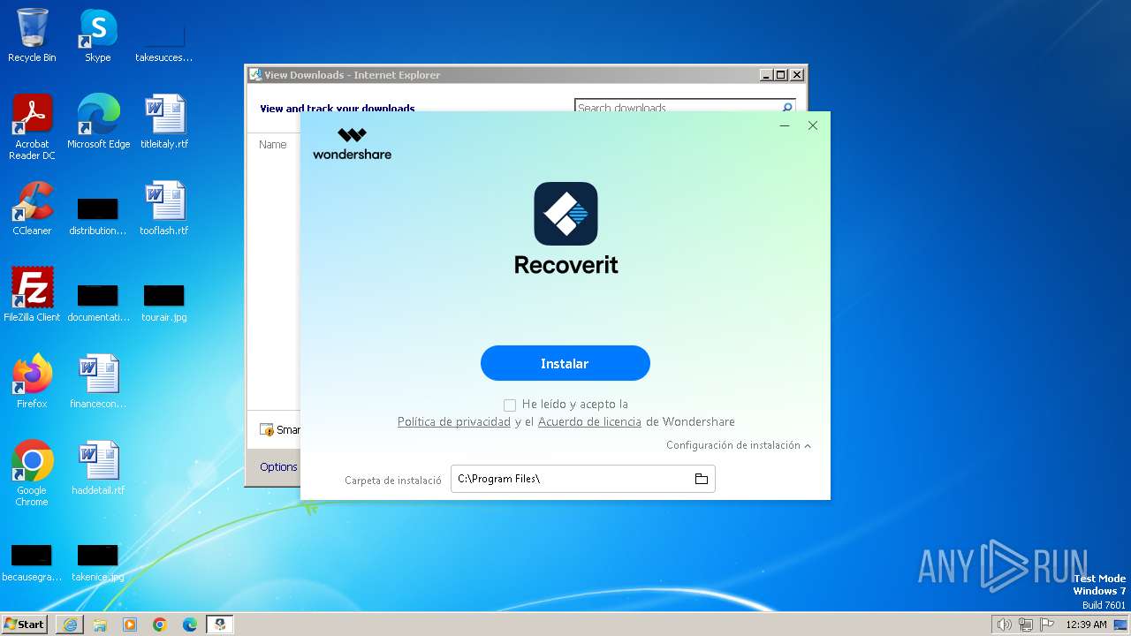The width and height of the screenshot is (1131, 636).
Task: Open Google Chrome desktop shortcut
Action: pyautogui.click(x=32, y=473)
